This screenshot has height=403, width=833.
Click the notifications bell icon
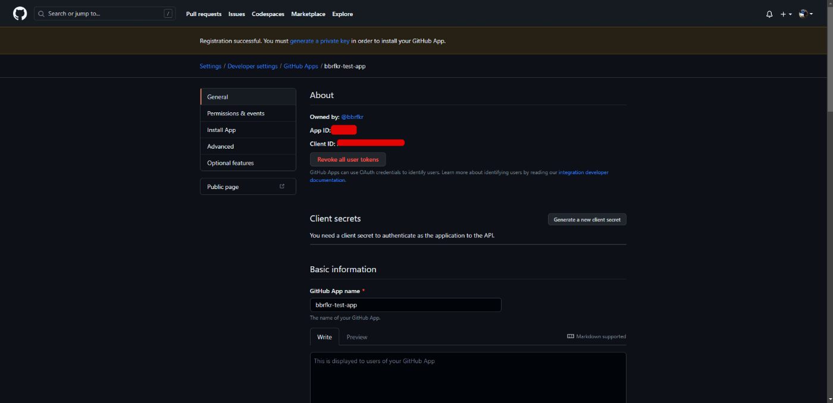(x=769, y=14)
